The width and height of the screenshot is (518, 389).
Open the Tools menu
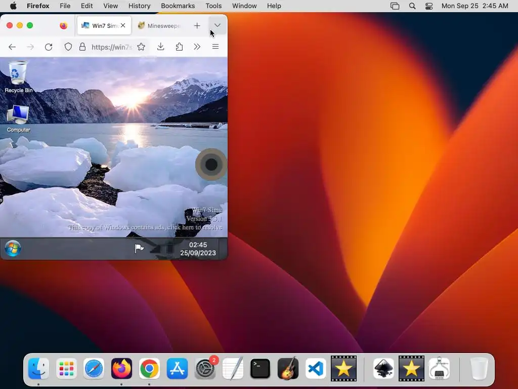click(213, 6)
